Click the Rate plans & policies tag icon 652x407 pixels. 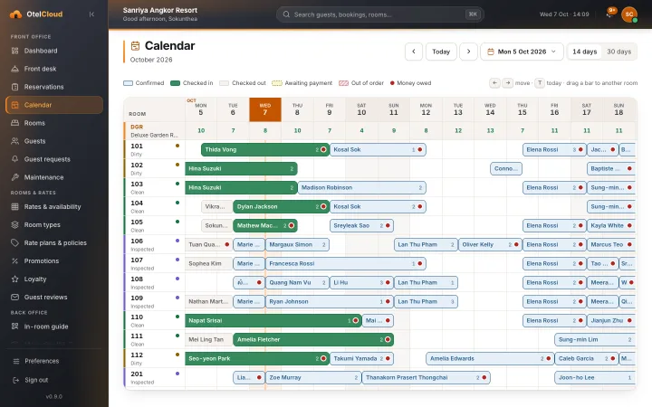pyautogui.click(x=15, y=243)
